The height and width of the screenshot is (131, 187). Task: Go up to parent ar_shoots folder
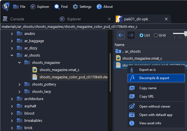(128, 51)
